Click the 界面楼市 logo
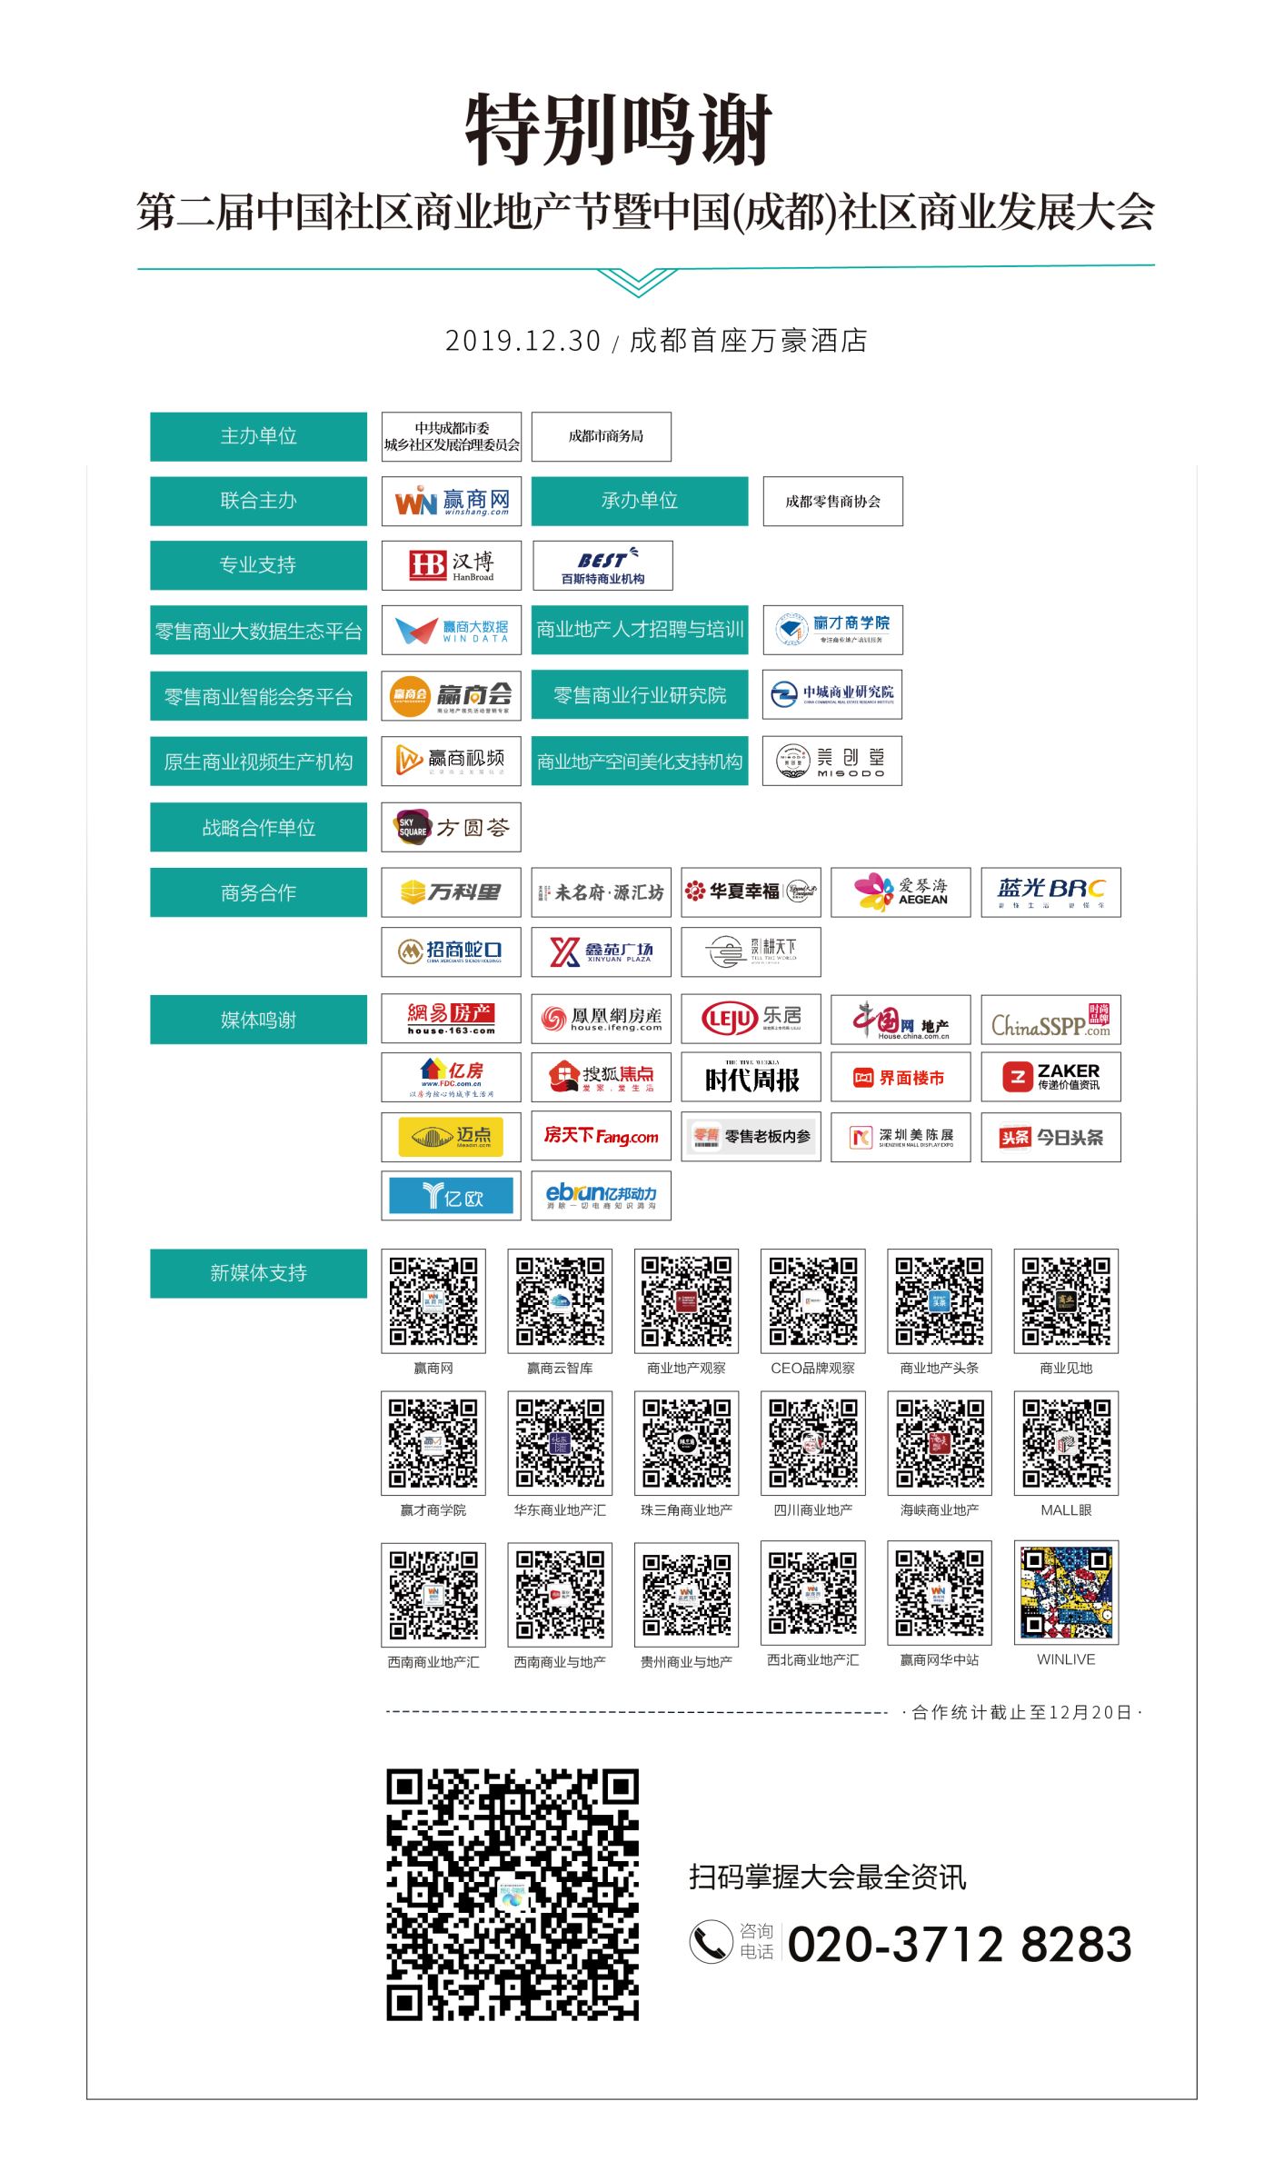1284x2181 pixels. click(901, 1078)
